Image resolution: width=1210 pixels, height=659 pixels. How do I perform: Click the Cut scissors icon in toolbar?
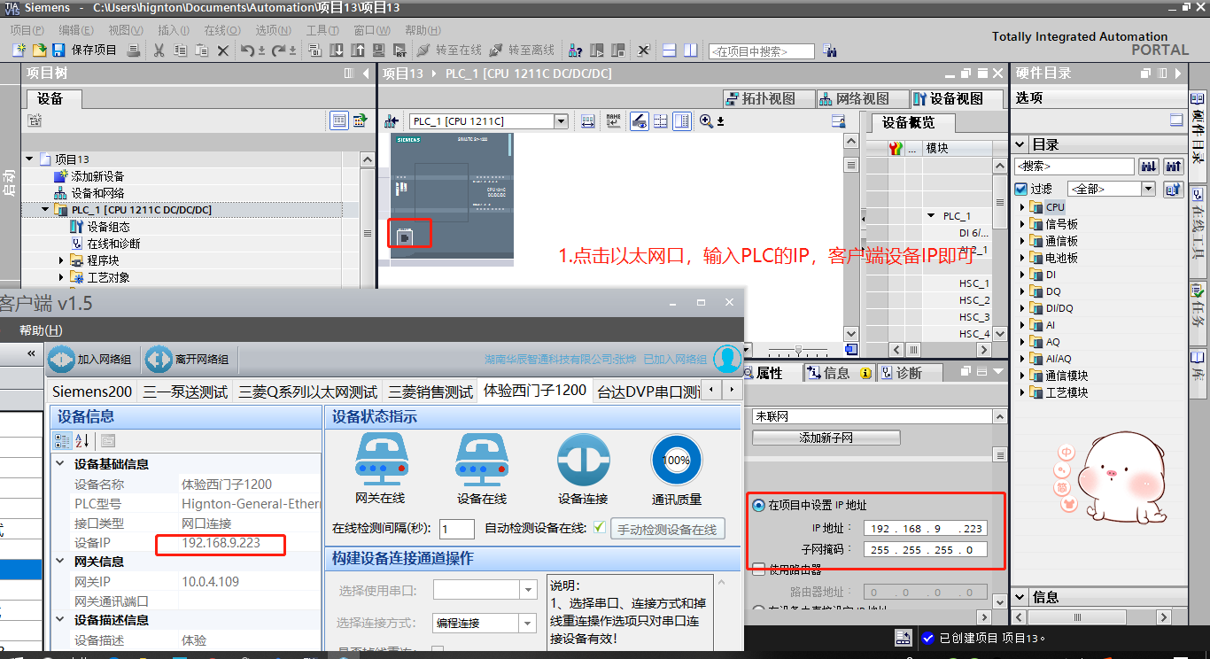[159, 50]
